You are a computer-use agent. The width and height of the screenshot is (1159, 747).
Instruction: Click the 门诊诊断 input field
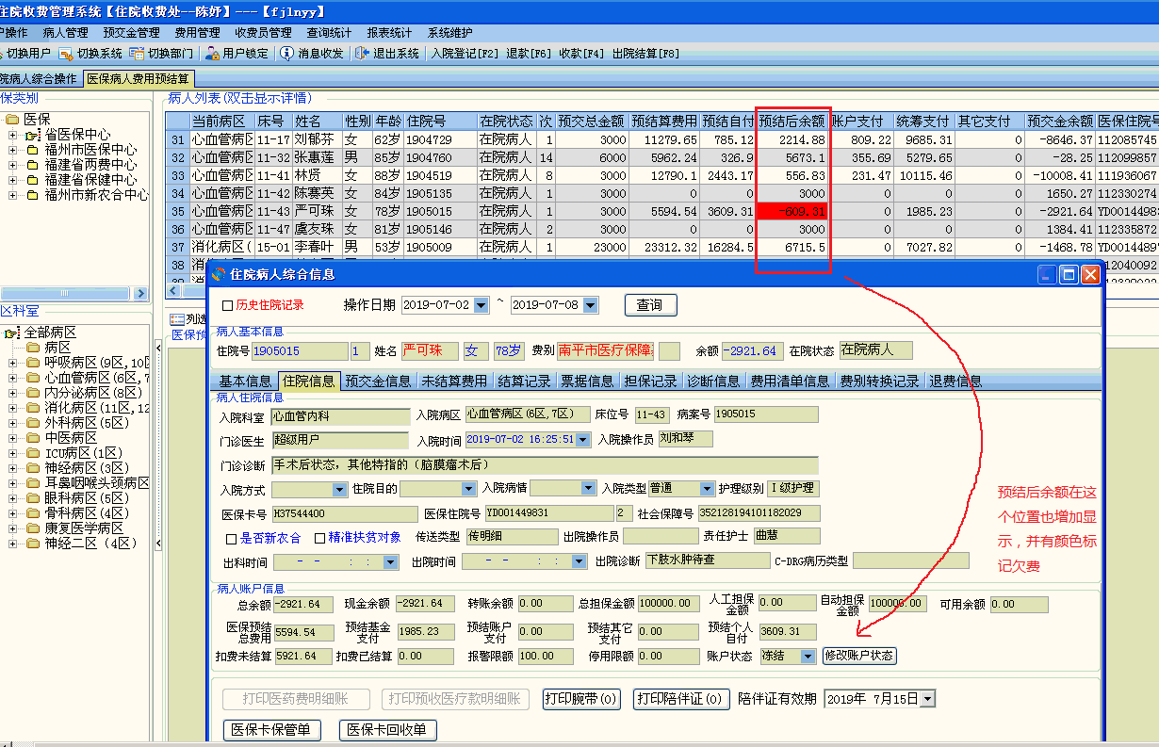(545, 464)
